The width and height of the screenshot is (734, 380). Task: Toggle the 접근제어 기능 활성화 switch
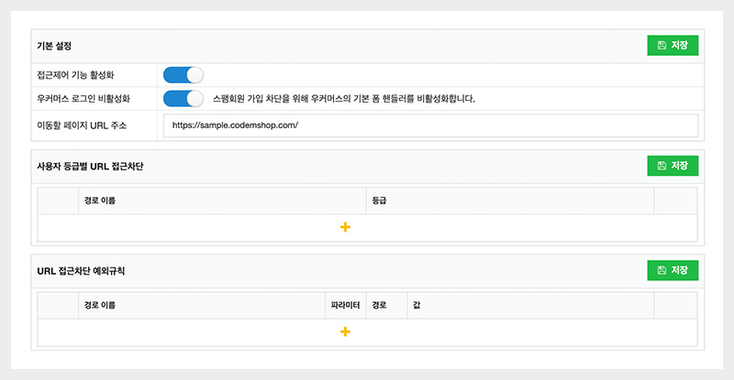pos(183,74)
